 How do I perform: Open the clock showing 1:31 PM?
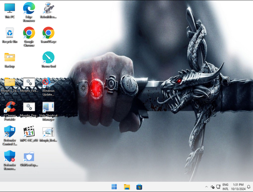pos(238,187)
